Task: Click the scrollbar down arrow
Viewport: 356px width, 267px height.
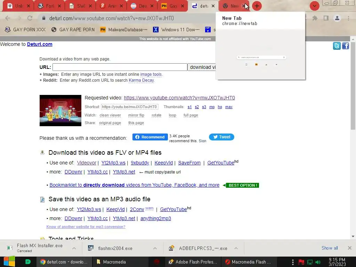Action: (x=353, y=236)
